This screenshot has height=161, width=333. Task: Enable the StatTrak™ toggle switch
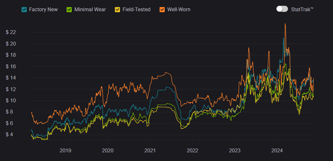pyautogui.click(x=282, y=9)
